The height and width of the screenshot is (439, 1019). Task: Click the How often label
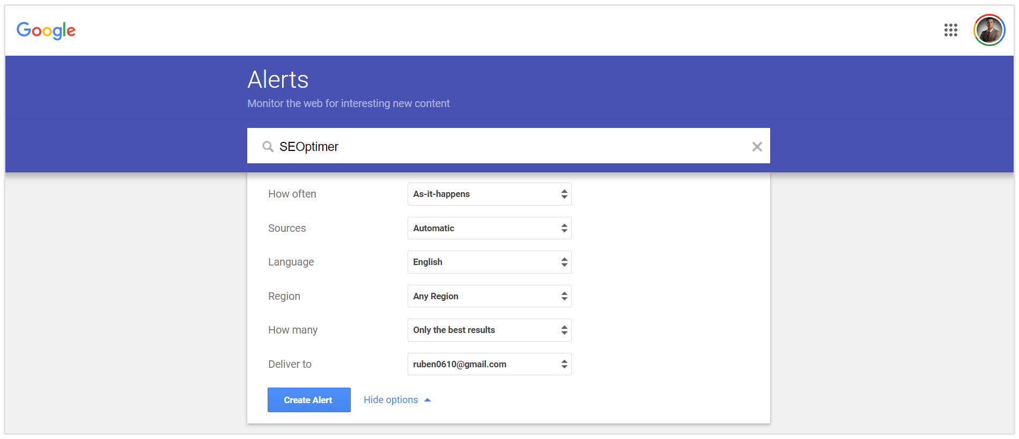click(292, 194)
